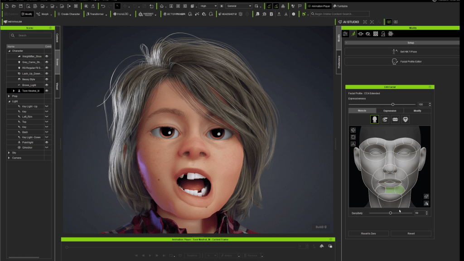Screen dimensions: 464x261
Task: Click the download arrow icon
Action: pyautogui.click(x=286, y=14)
